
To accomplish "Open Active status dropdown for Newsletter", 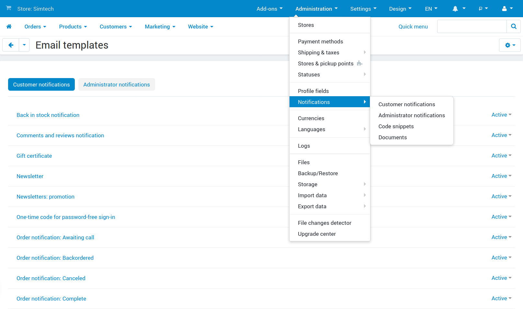I will tap(501, 176).
